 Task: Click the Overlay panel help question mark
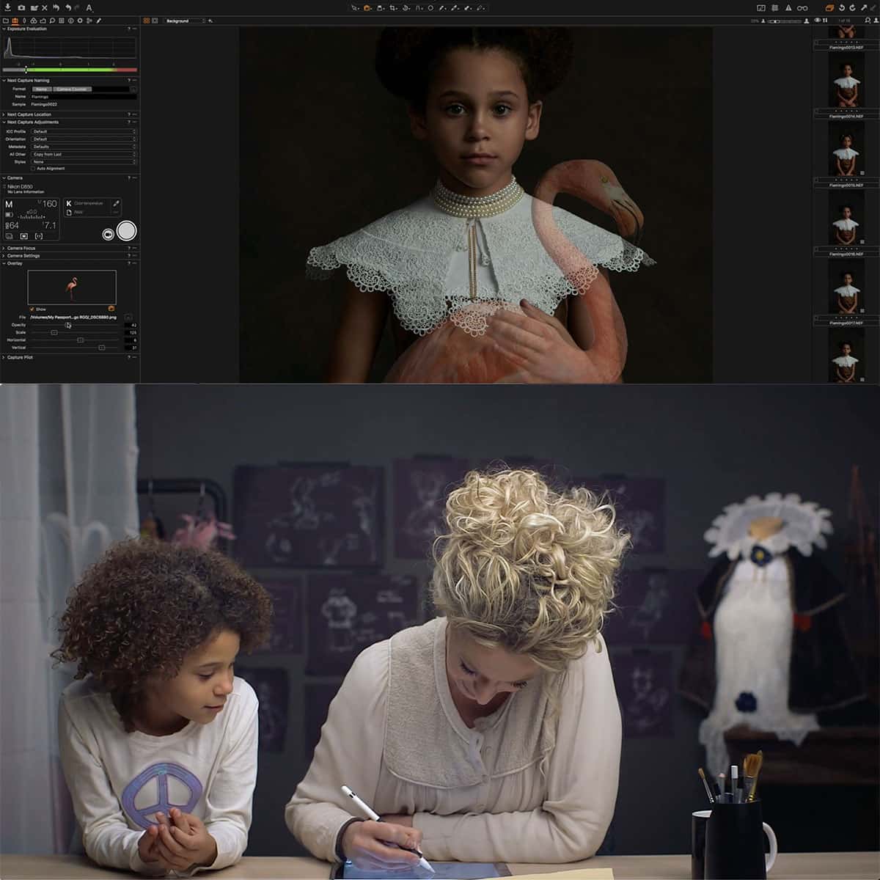click(129, 263)
